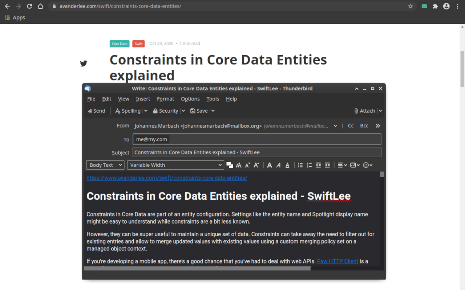
Task: Outdent the text with the outdent icon
Action: 318,165
